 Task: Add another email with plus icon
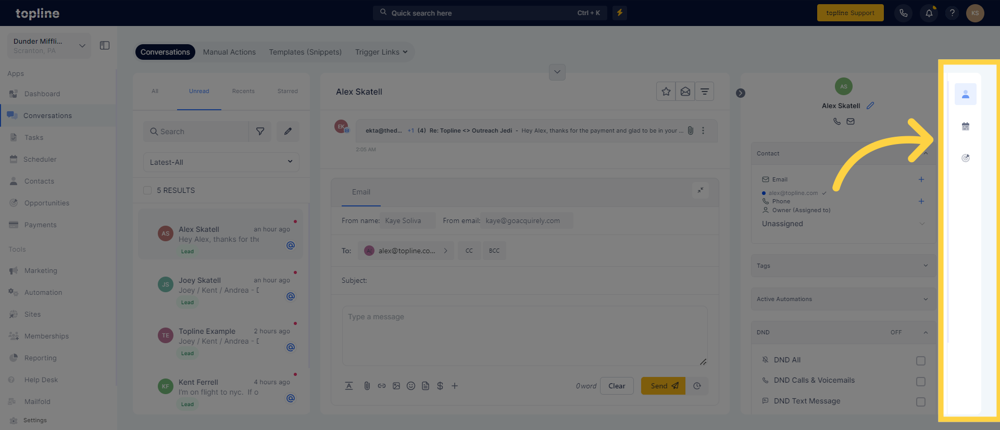(921, 179)
